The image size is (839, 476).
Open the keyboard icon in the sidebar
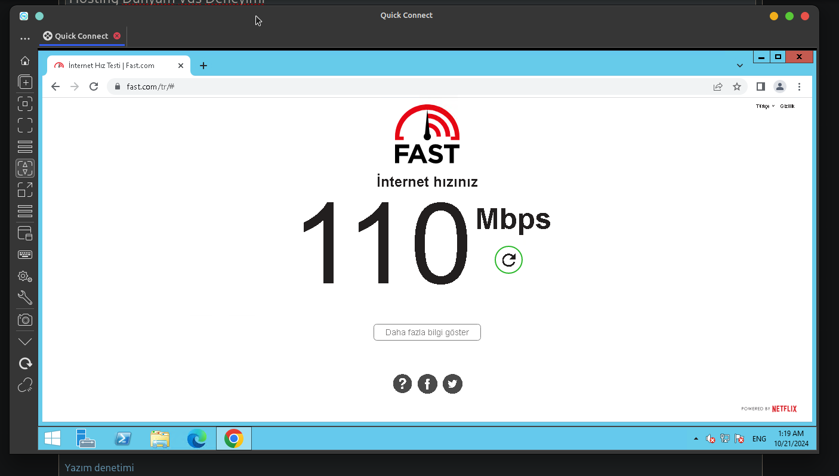[25, 255]
